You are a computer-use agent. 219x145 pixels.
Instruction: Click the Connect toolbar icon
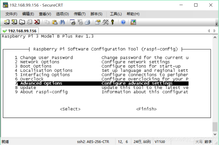tap(7, 22)
